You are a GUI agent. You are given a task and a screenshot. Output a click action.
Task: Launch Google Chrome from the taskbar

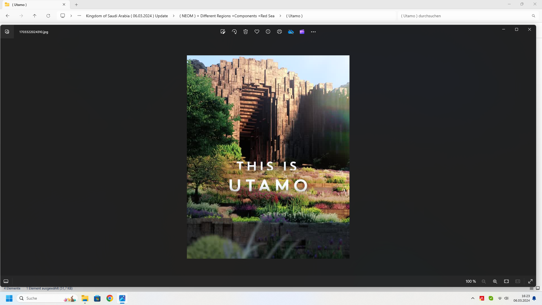[110, 298]
